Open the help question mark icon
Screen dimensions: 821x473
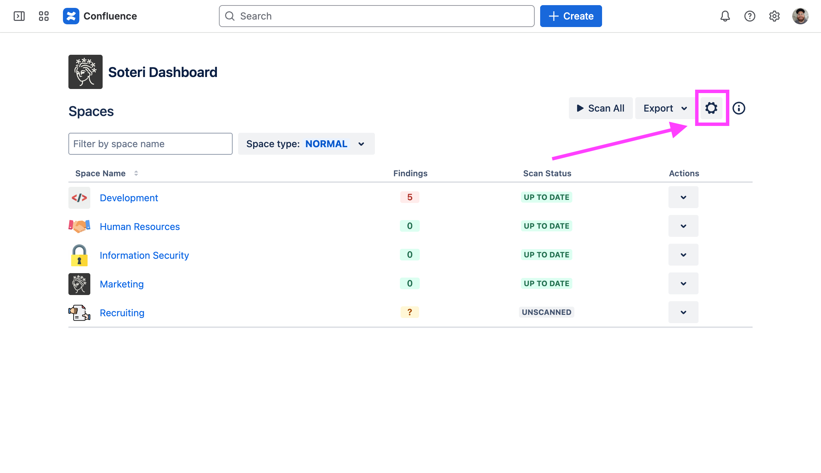click(750, 16)
